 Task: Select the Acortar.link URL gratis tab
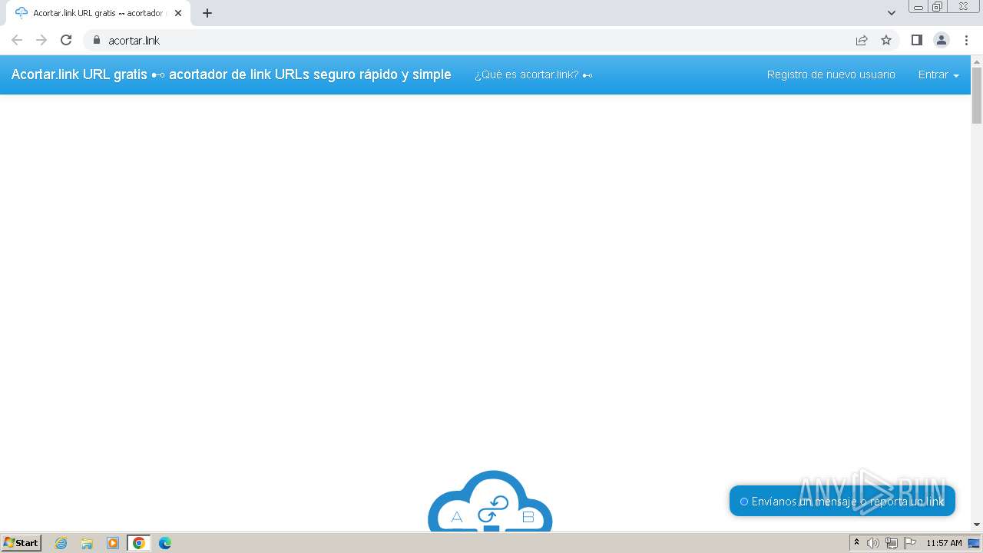97,13
